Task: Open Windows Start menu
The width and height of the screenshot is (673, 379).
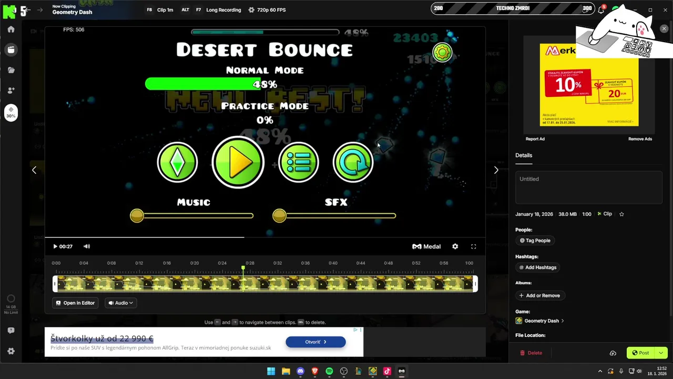Action: pyautogui.click(x=271, y=371)
